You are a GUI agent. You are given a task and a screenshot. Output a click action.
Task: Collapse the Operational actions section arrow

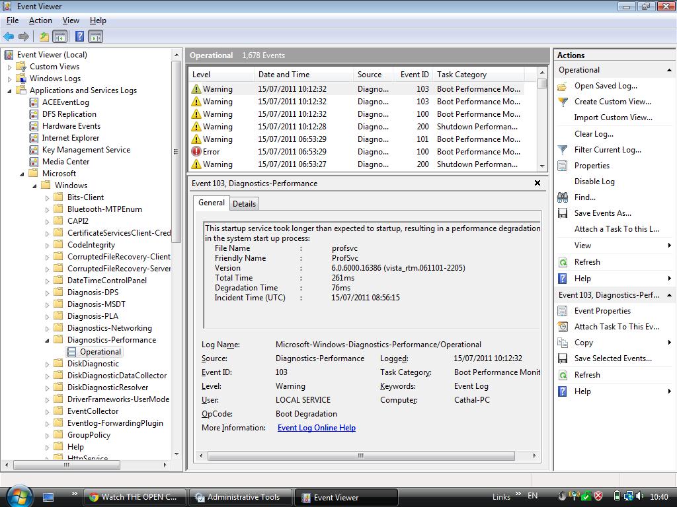pyautogui.click(x=669, y=70)
